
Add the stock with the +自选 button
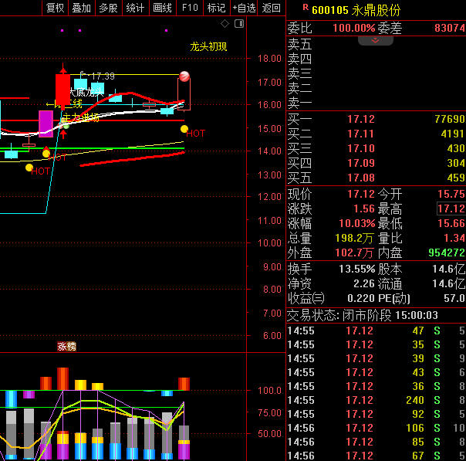pyautogui.click(x=244, y=8)
